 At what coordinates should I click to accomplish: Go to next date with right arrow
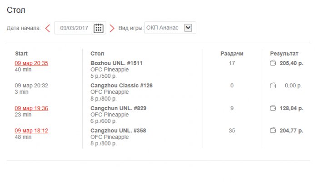coord(112,28)
